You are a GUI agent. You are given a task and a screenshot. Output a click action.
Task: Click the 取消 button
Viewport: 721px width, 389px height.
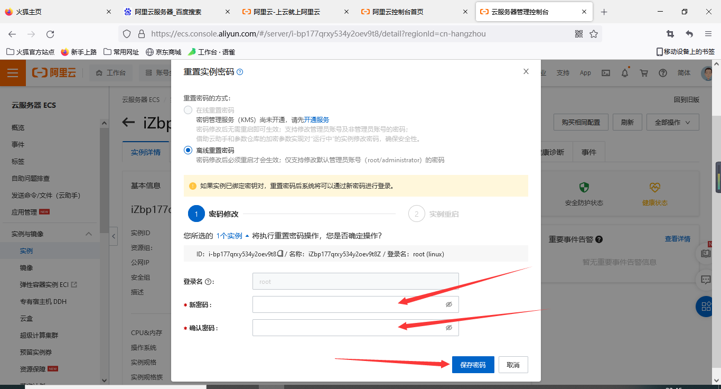coord(513,365)
